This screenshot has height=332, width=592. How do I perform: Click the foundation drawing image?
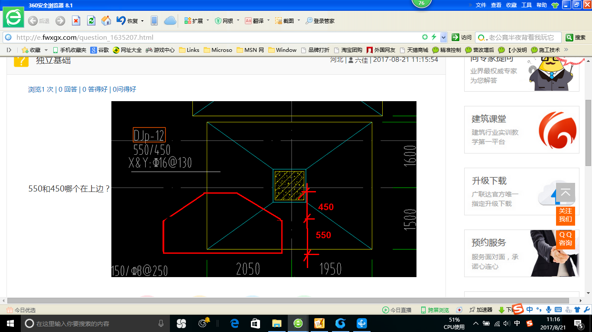pyautogui.click(x=263, y=189)
